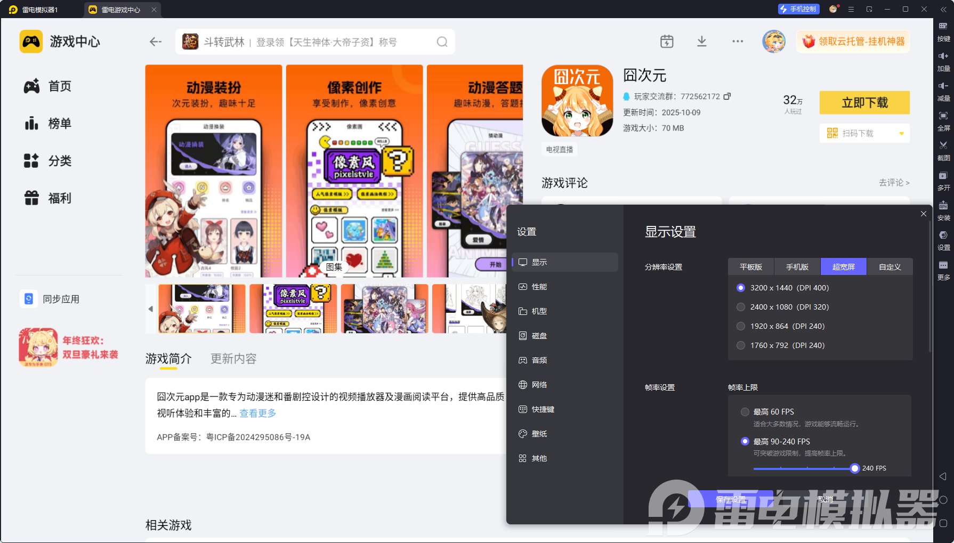Screen dimensions: 954x543
Task: Tap the Android recents square button
Action: point(943,523)
